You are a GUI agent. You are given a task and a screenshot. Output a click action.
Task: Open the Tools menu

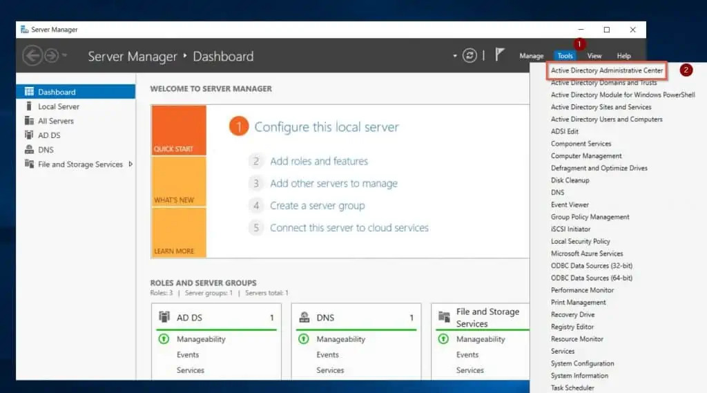pyautogui.click(x=565, y=56)
